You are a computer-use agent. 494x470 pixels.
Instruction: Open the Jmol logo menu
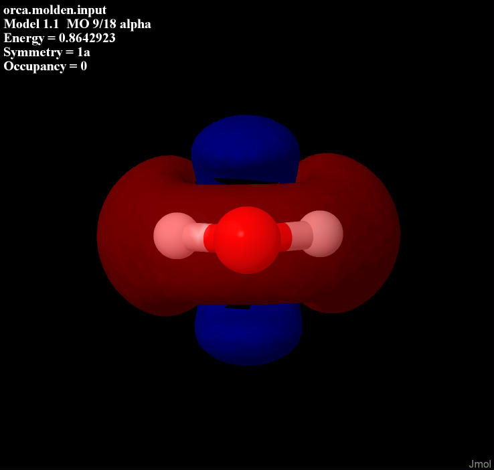[x=479, y=464]
